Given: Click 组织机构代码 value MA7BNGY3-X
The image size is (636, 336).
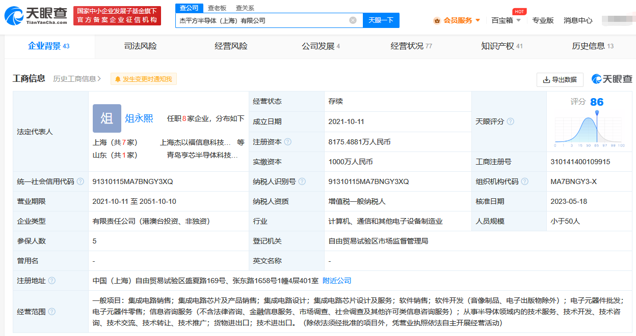Looking at the screenshot, I should [x=573, y=181].
